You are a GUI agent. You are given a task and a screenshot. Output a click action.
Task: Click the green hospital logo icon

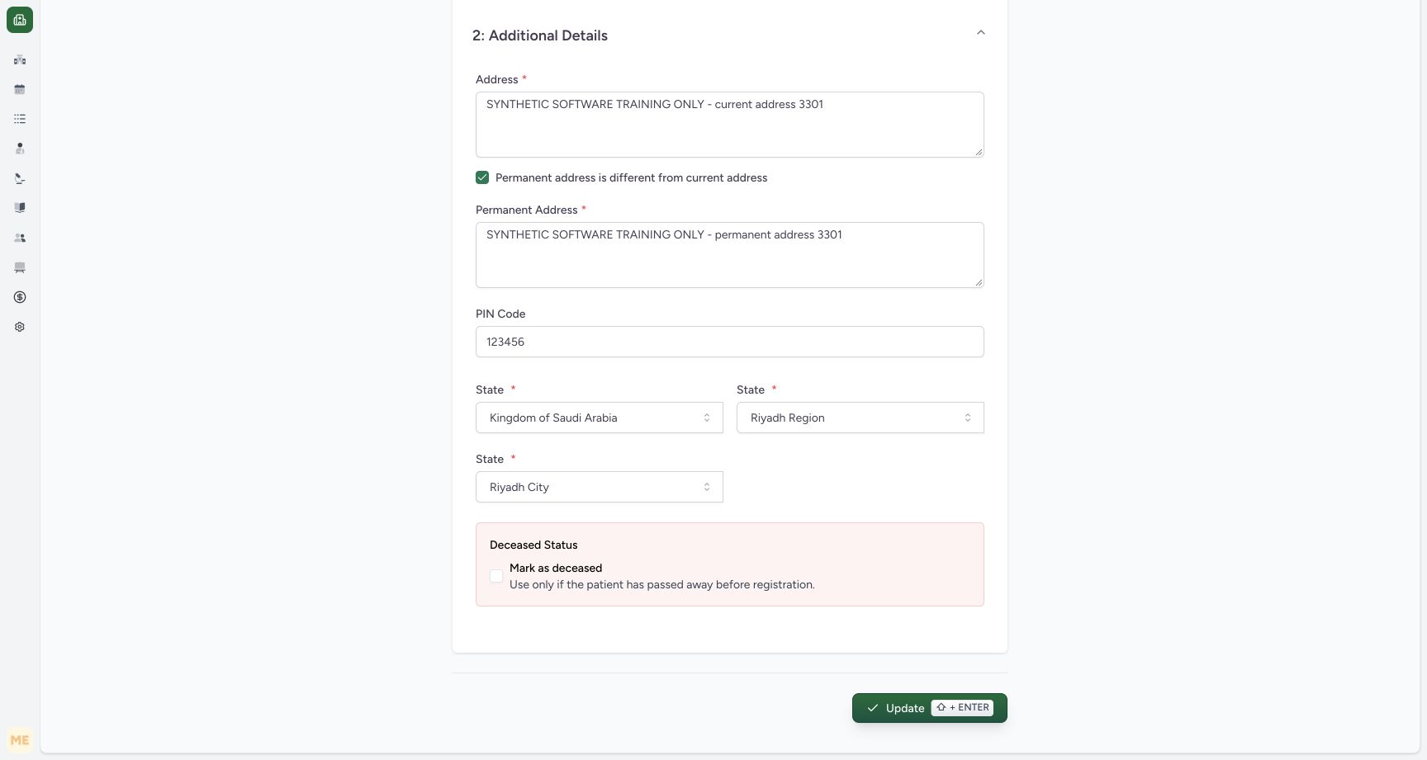tap(20, 20)
